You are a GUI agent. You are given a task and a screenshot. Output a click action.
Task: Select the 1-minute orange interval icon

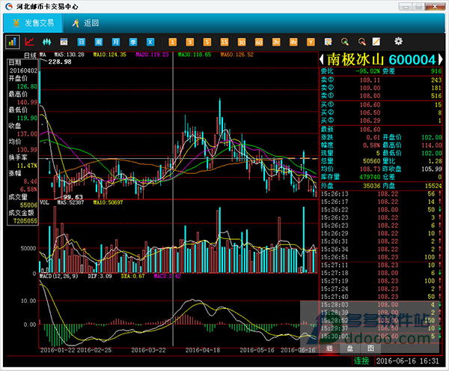pyautogui.click(x=172, y=42)
